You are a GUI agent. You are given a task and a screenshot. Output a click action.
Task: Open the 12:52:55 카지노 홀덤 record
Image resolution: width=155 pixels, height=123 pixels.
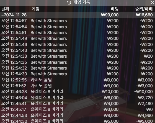pyautogui.click(x=77, y=80)
